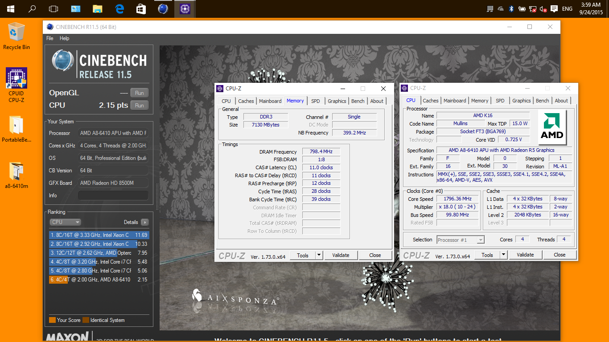The image size is (609, 342).
Task: Switch to Cinebench via taskbar icon
Action: pyautogui.click(x=163, y=8)
